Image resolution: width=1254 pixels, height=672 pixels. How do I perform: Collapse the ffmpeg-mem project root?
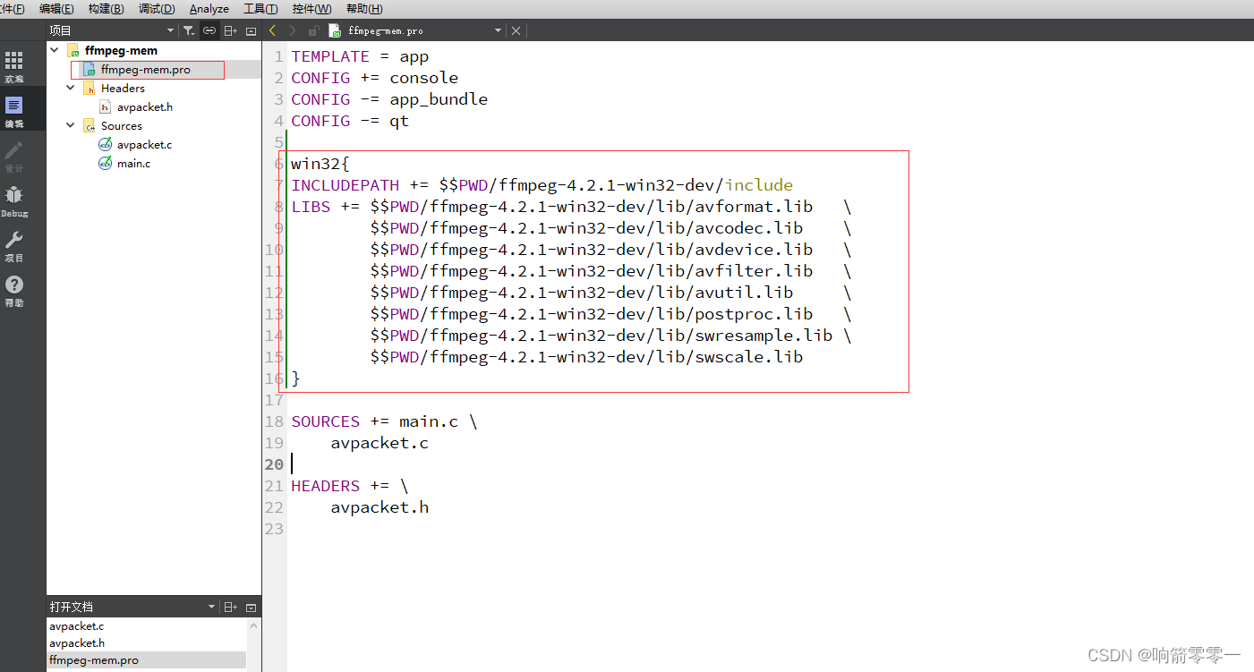(55, 50)
